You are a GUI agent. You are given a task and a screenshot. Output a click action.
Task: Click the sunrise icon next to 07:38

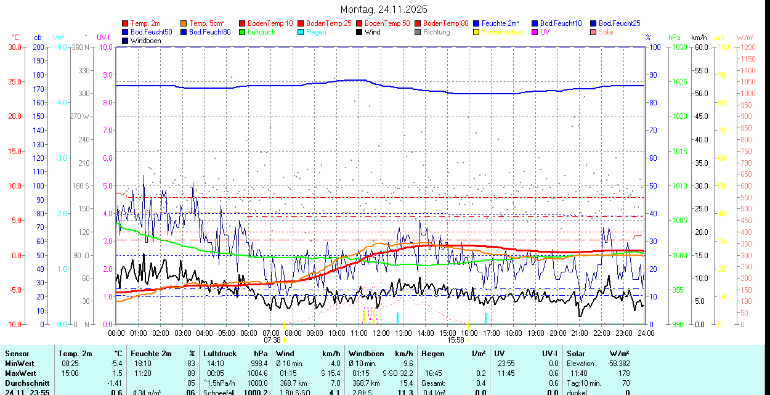click(285, 340)
